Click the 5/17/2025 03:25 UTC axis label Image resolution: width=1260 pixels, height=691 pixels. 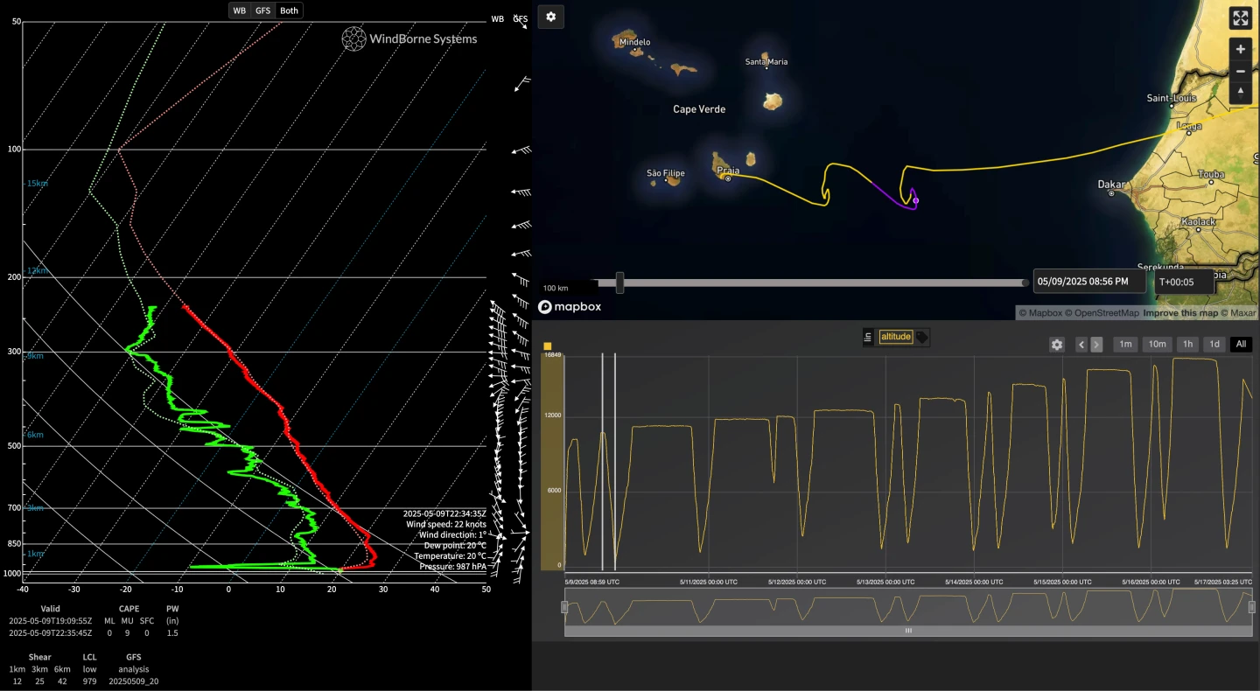(1224, 582)
